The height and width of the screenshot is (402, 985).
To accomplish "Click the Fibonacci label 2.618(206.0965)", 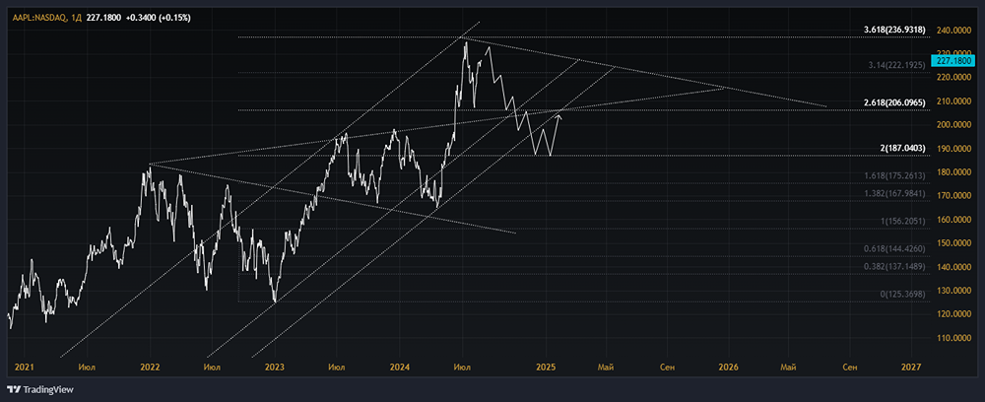I will 894,101.
